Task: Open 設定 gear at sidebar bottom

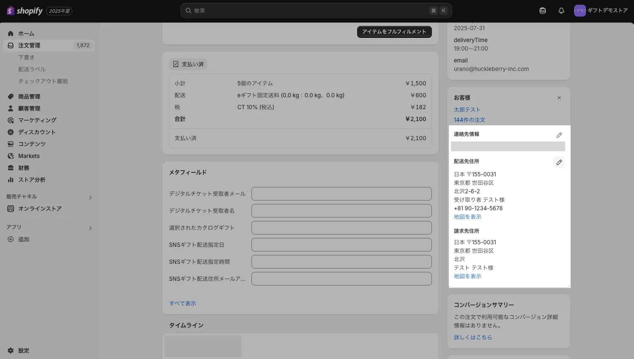Action: click(x=11, y=351)
